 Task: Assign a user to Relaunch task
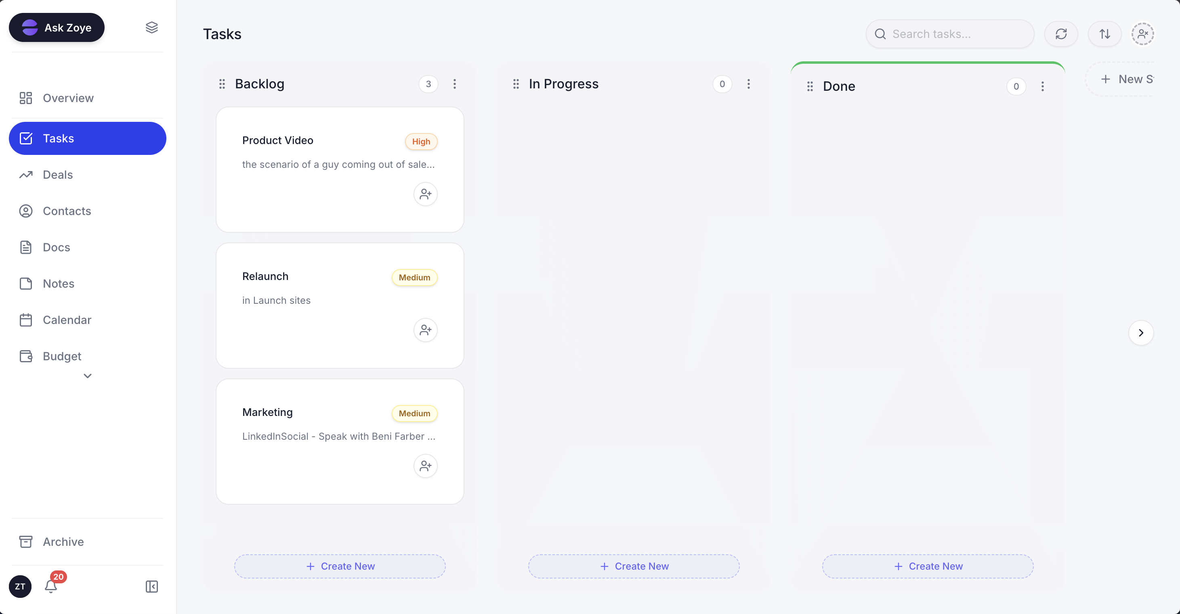[425, 330]
